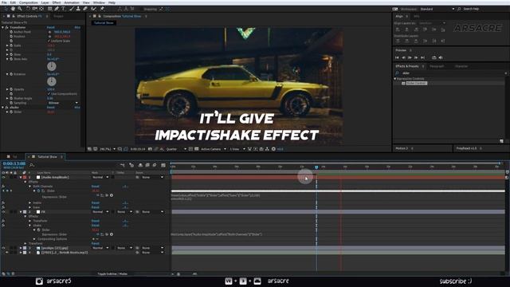Select Slider Control effect preset

[416, 83]
